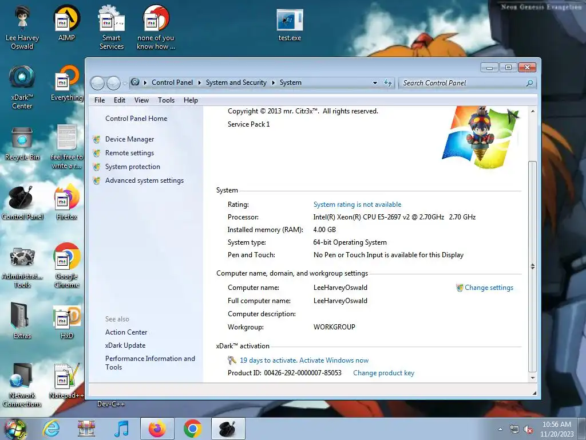Click the scrollbar down arrow
Screen dimensions: 586x440
(x=533, y=378)
